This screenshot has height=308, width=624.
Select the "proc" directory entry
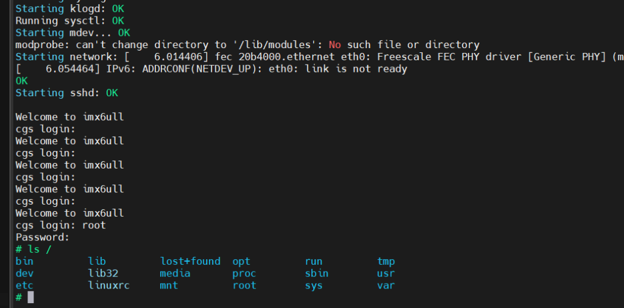(244, 273)
